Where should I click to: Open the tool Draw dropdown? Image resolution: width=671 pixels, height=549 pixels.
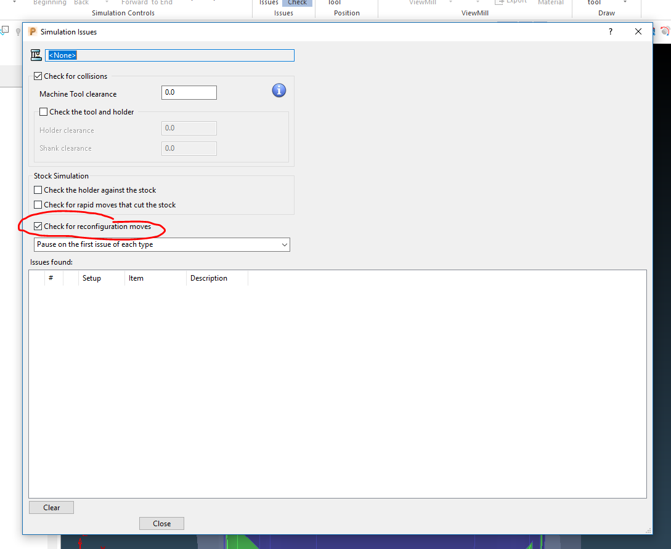coord(624,2)
